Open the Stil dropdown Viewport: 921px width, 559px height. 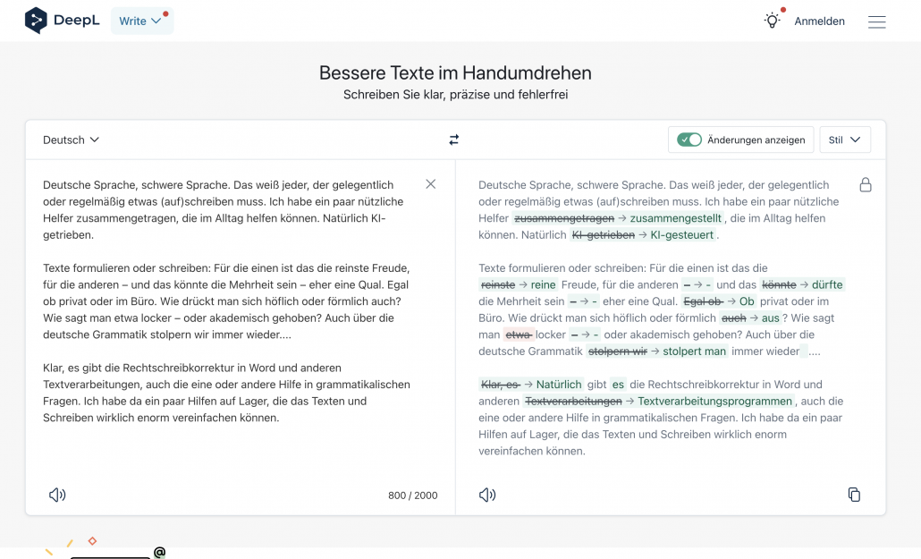[844, 140]
